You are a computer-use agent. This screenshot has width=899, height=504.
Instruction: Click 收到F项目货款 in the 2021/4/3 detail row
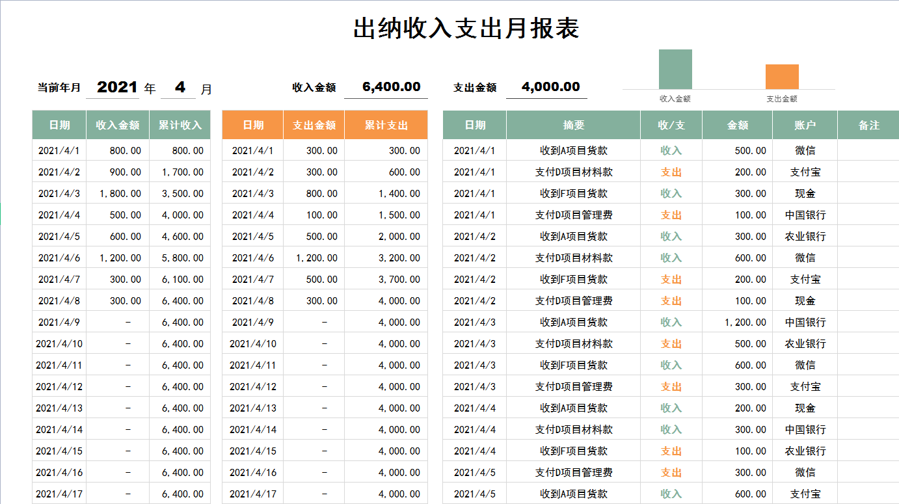point(574,365)
